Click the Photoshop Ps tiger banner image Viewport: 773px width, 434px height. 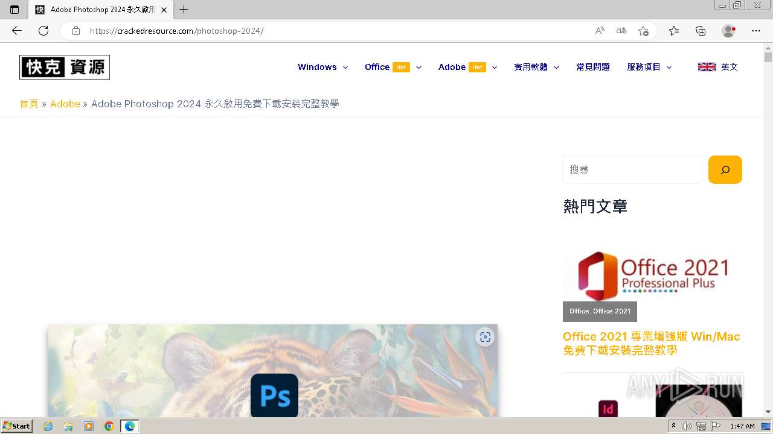pyautogui.click(x=273, y=371)
